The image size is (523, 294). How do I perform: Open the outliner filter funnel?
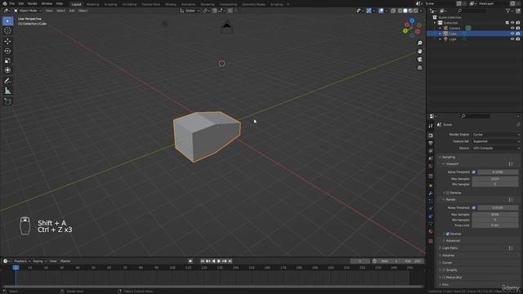coord(508,11)
